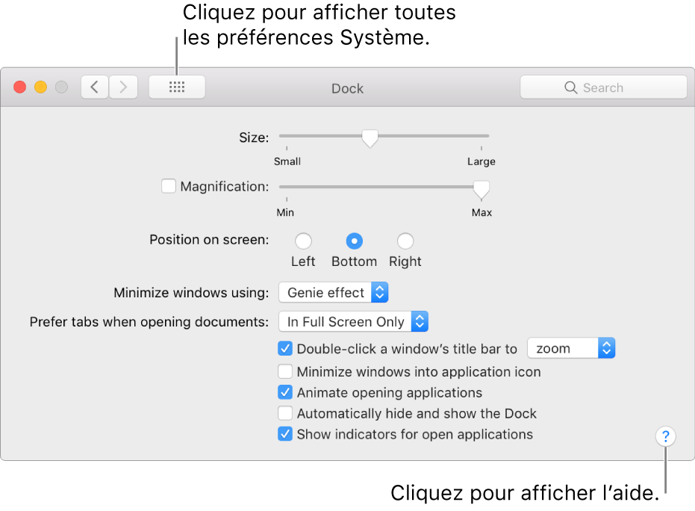Click the Magnification slider thumb

(481, 190)
